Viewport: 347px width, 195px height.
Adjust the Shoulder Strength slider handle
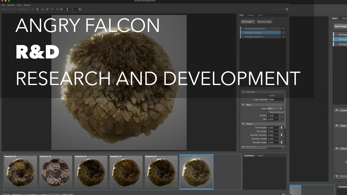(281, 135)
